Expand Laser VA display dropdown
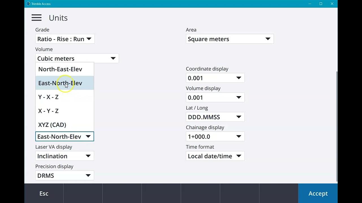Viewport: 362px width, 203px height. pos(64,156)
